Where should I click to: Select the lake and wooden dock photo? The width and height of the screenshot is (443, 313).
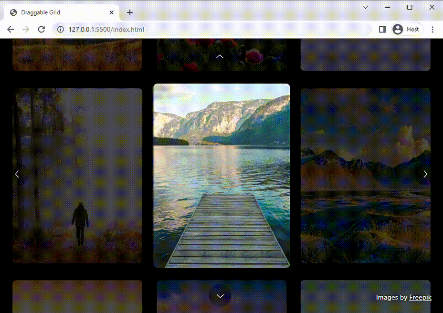[x=222, y=176]
